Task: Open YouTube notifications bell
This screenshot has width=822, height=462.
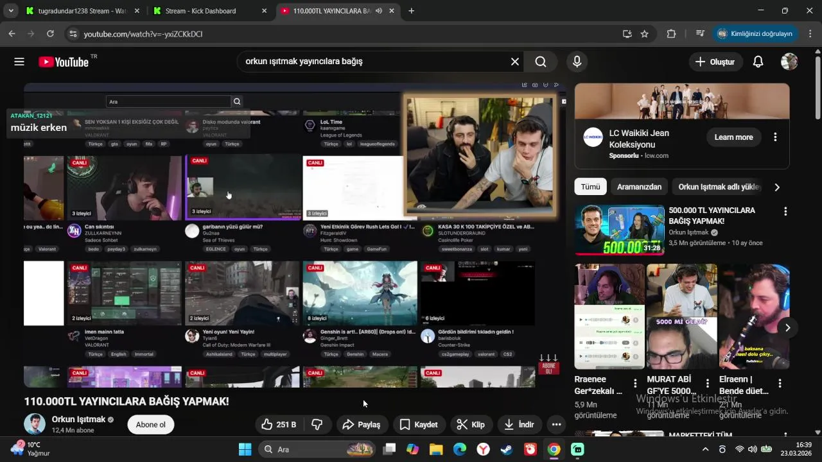Action: (758, 62)
